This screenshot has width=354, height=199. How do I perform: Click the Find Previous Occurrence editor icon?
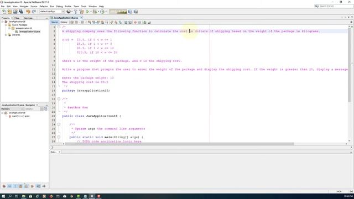93,22
